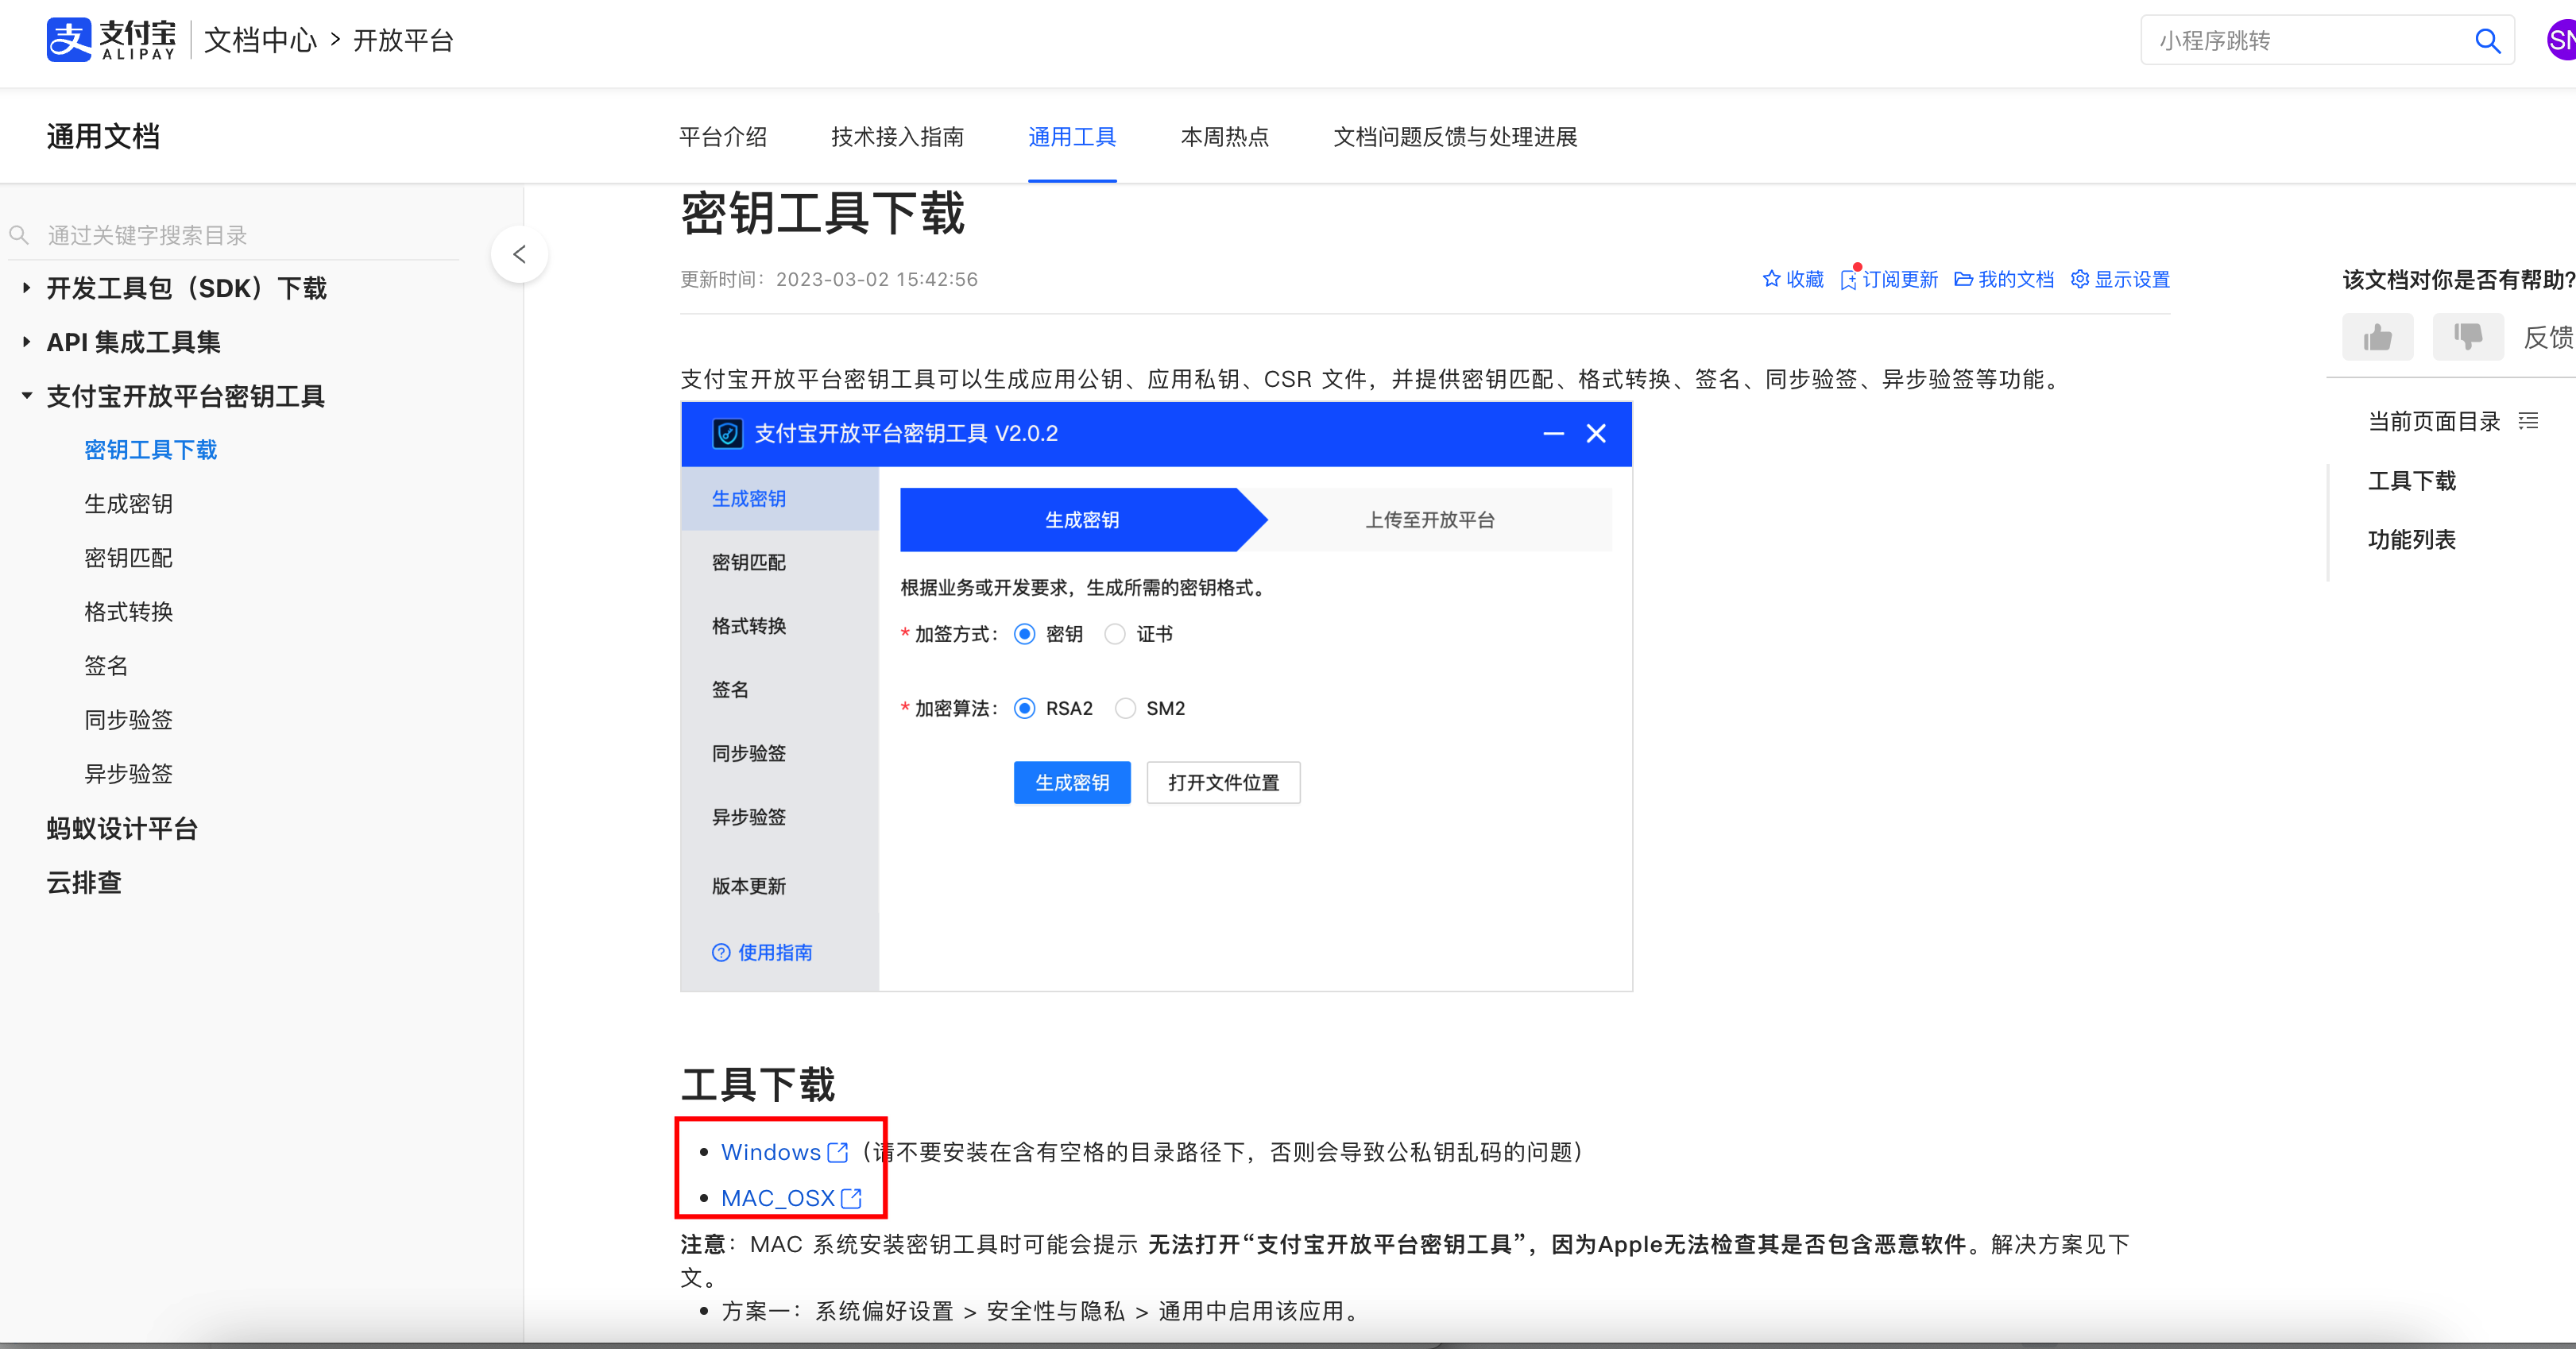
Task: Click the external link icon beside Windows
Action: pyautogui.click(x=838, y=1152)
